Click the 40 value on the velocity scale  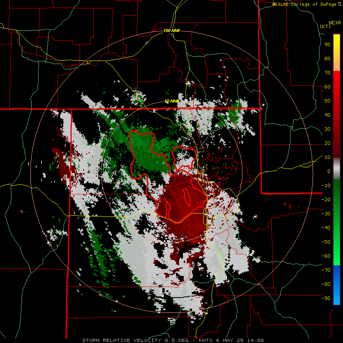point(327,115)
